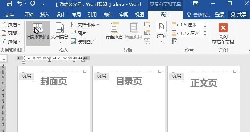Open ribbon display options icon

point(196,3)
